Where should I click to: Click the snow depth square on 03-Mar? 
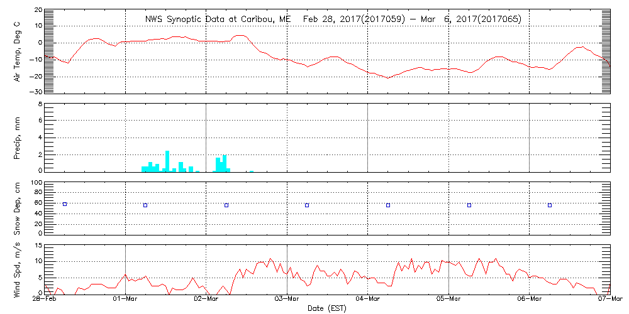point(307,205)
